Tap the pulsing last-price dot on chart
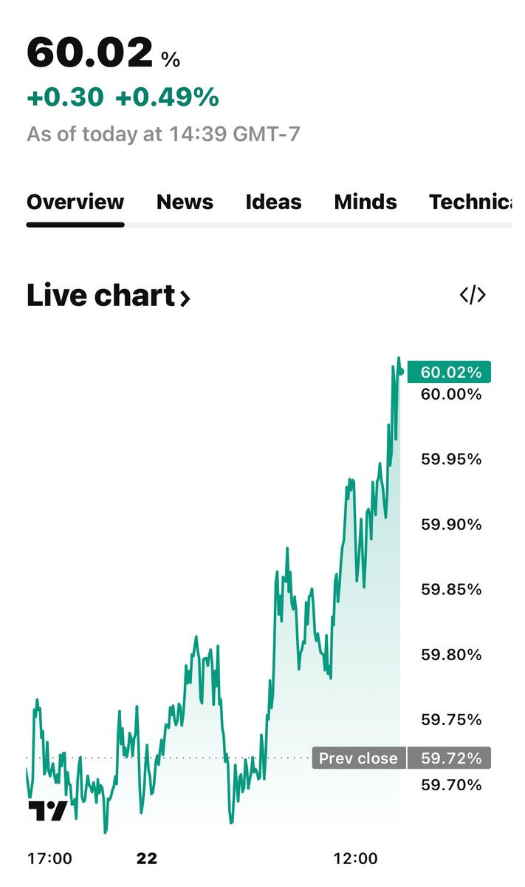This screenshot has width=525, height=887. (400, 372)
